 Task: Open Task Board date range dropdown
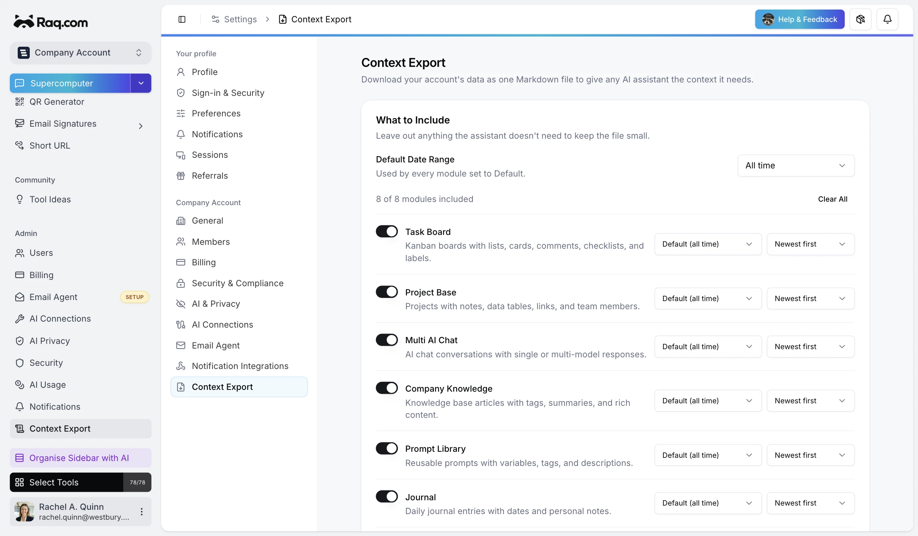708,244
